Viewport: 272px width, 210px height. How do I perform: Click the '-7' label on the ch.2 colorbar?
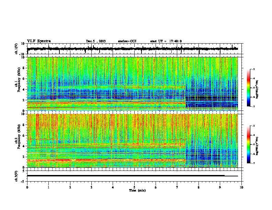(x=253, y=163)
